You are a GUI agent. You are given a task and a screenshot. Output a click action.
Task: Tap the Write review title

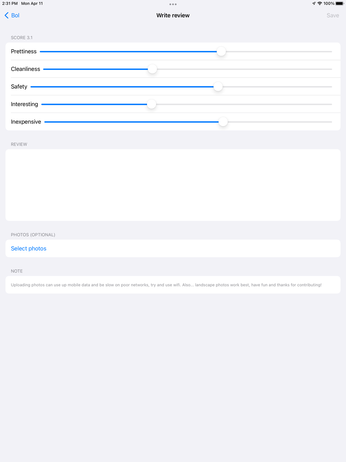pyautogui.click(x=173, y=15)
